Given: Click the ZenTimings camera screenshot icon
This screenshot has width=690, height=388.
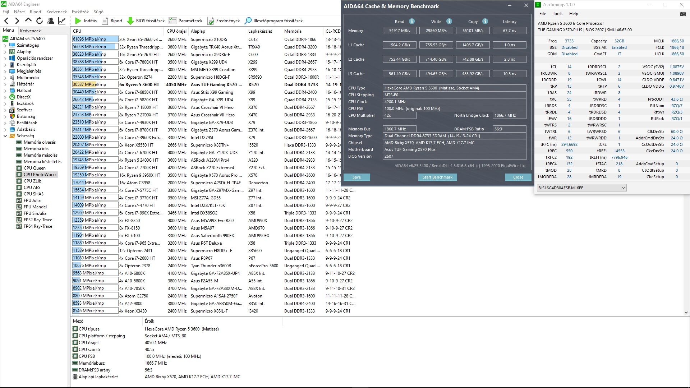Looking at the screenshot, I should click(683, 14).
